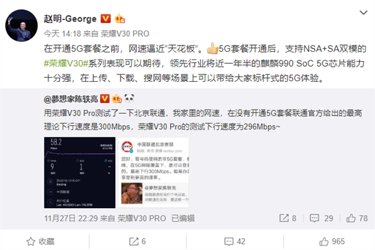
Task: Open the speed test screenshot thumbnail
Action: coord(79,172)
